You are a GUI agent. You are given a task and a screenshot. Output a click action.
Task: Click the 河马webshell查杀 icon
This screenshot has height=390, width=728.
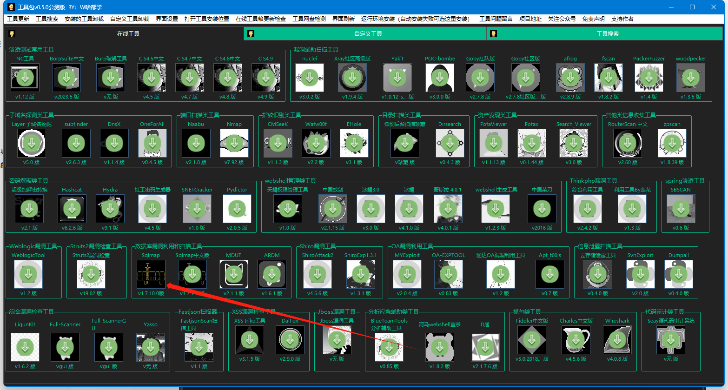coord(440,347)
